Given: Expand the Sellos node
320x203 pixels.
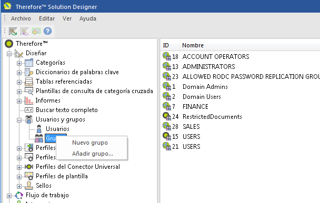Looking at the screenshot, I should (19, 186).
